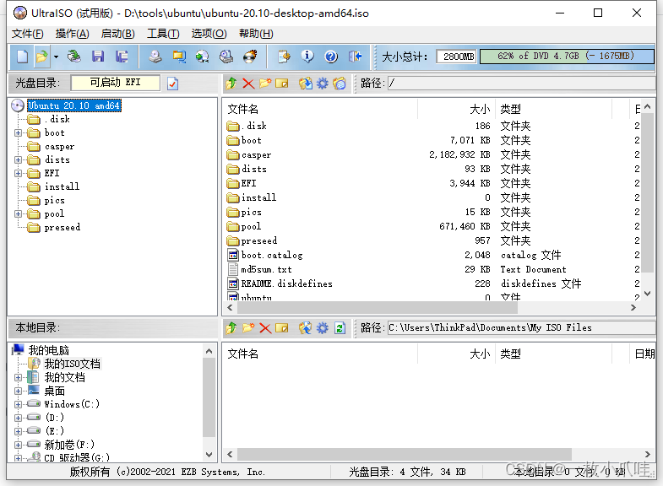The width and height of the screenshot is (663, 486).
Task: Expand the Windows(C:) drive node
Action: pyautogui.click(x=19, y=404)
